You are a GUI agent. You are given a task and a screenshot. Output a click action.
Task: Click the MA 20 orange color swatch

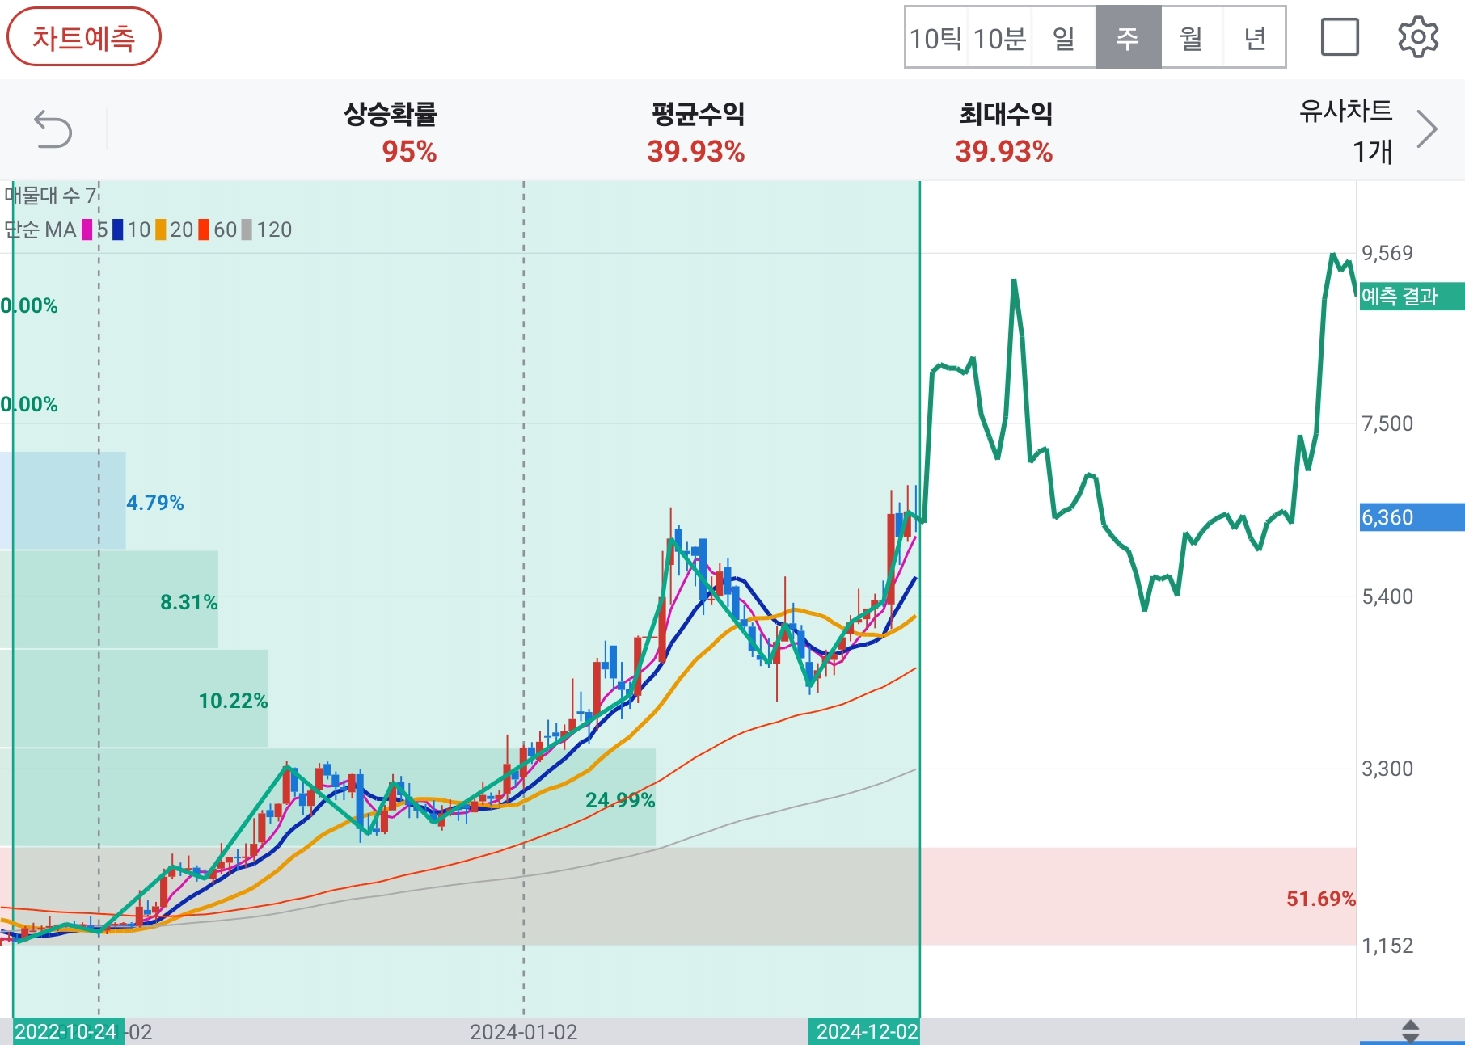click(161, 230)
